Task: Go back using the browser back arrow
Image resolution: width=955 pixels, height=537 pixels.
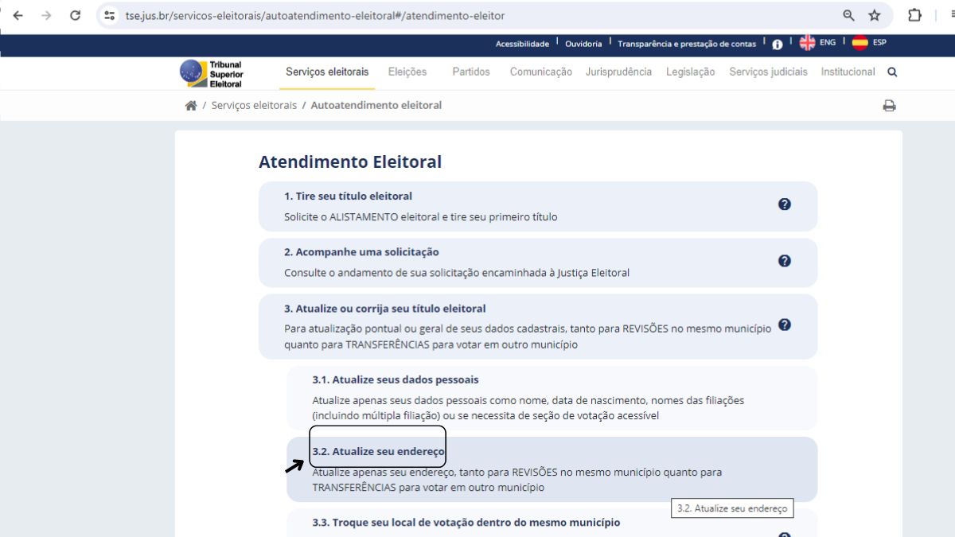Action: click(x=18, y=15)
